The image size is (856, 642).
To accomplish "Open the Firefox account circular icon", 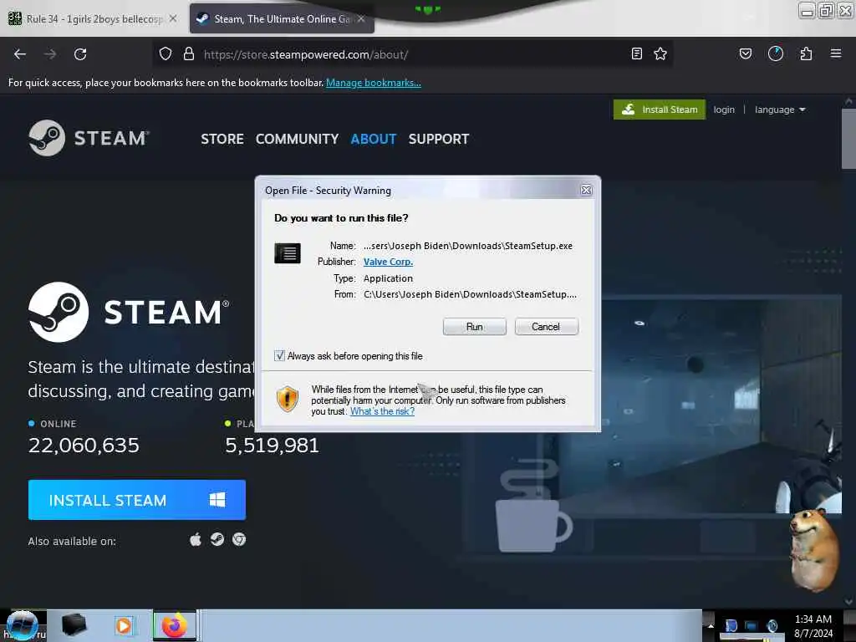I will 776,53.
